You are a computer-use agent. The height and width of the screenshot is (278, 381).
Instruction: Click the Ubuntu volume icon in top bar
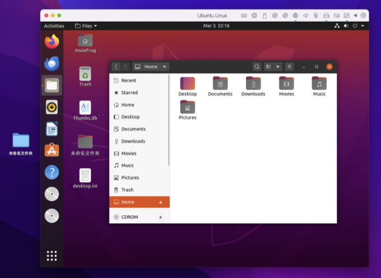click(346, 26)
